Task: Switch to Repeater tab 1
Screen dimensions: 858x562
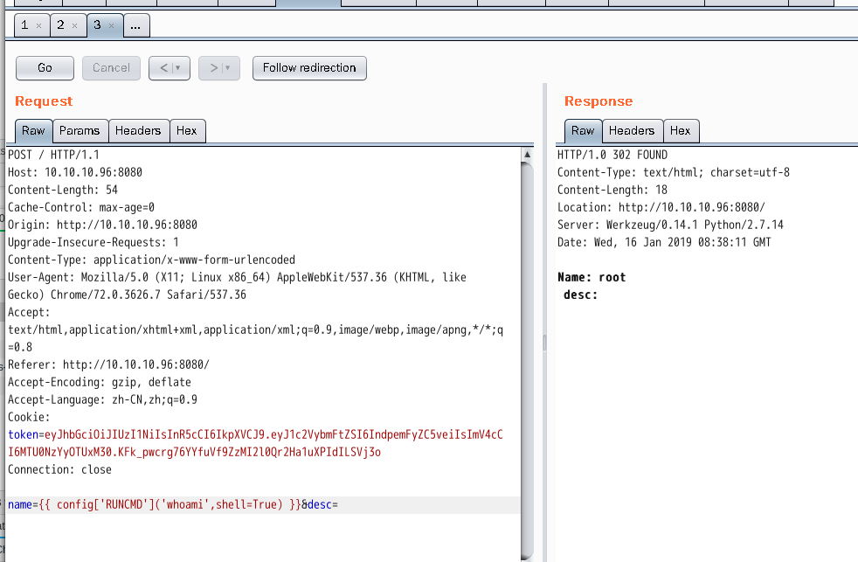Action: [x=24, y=25]
